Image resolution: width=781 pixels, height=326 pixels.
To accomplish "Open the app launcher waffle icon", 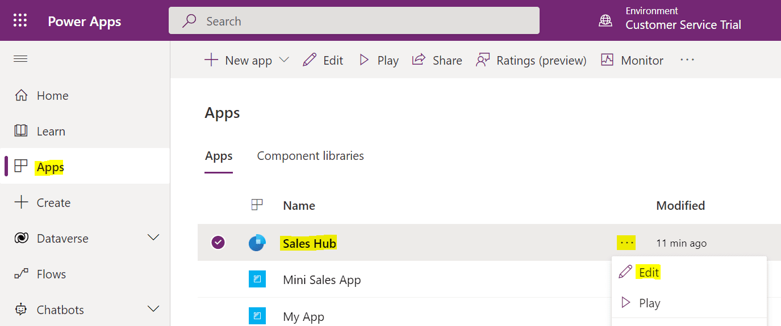I will point(20,21).
